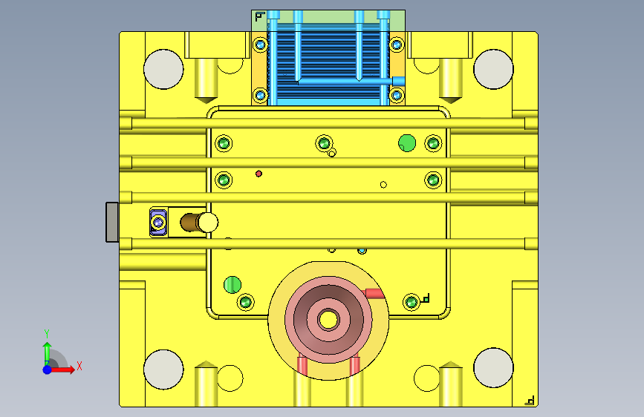Select the large green circle near the lower-left screw
Screen dimensions: 644x417
(232, 285)
